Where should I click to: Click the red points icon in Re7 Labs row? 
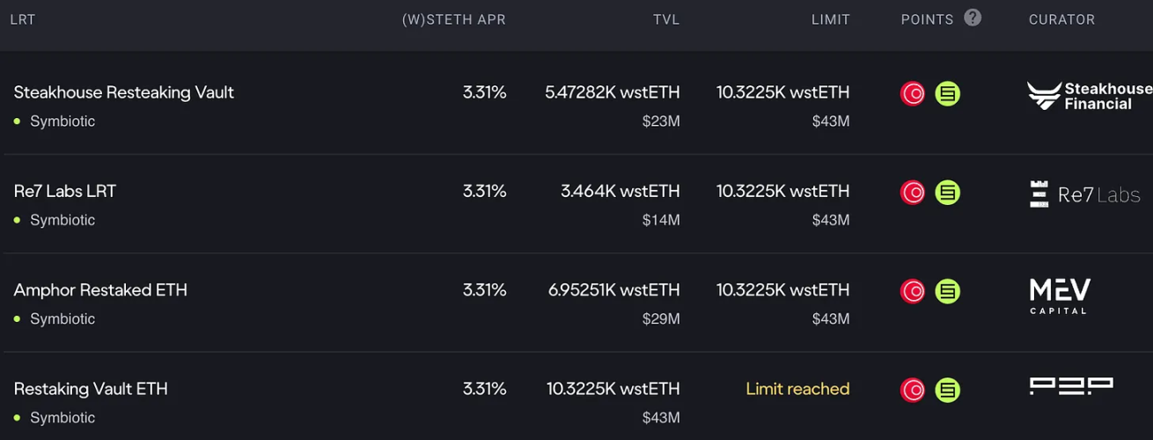[x=913, y=192]
